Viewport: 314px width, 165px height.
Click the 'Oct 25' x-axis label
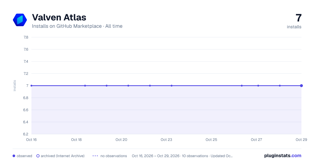click(211, 140)
